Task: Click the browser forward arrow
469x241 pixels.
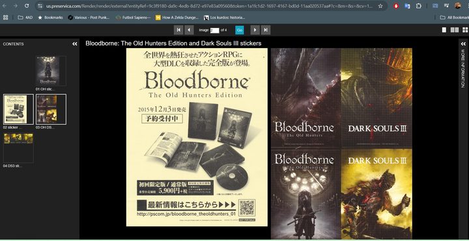Action: (x=15, y=6)
